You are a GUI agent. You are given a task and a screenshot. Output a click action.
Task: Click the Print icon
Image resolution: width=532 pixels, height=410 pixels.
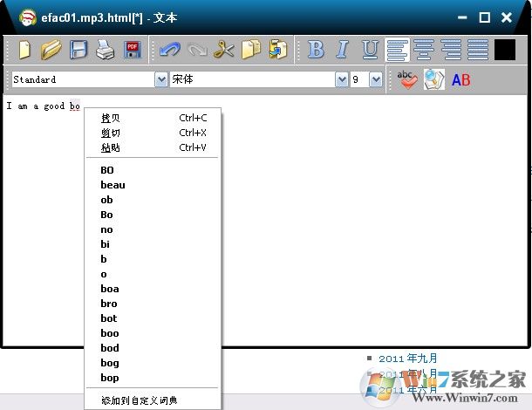click(105, 50)
